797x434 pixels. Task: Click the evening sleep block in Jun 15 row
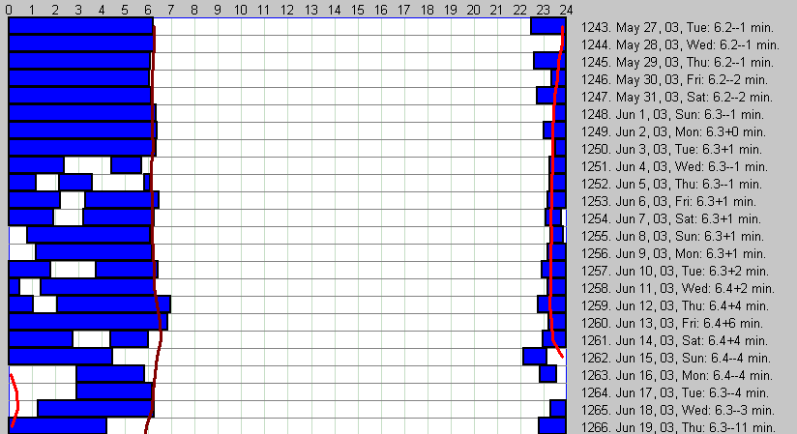pos(535,357)
